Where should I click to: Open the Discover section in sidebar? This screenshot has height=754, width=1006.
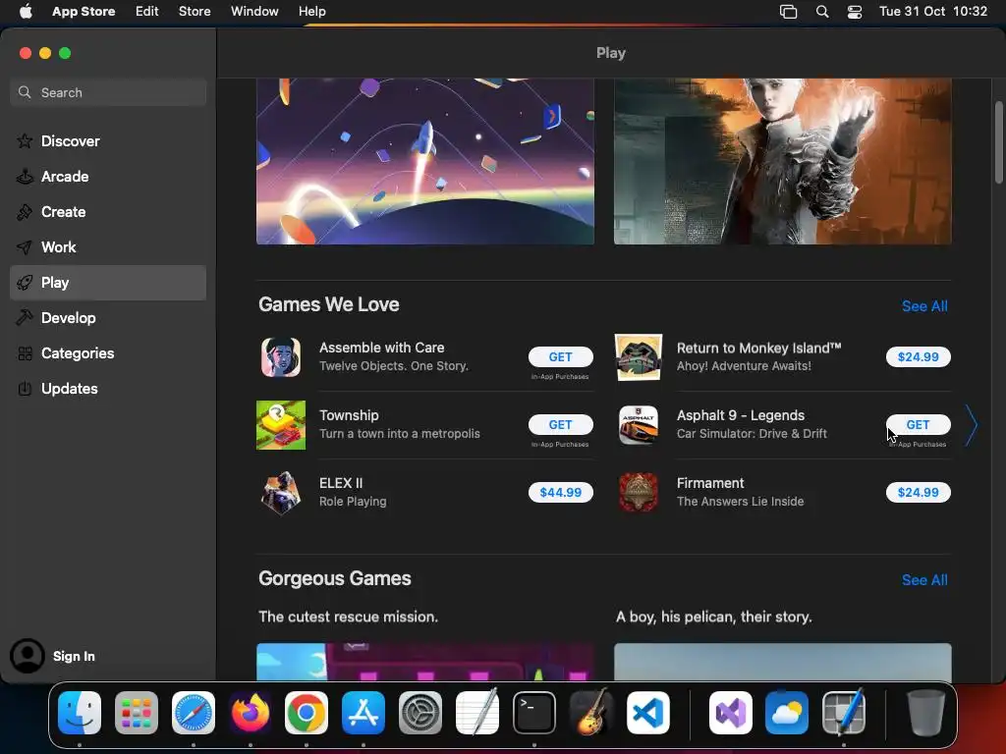point(108,141)
